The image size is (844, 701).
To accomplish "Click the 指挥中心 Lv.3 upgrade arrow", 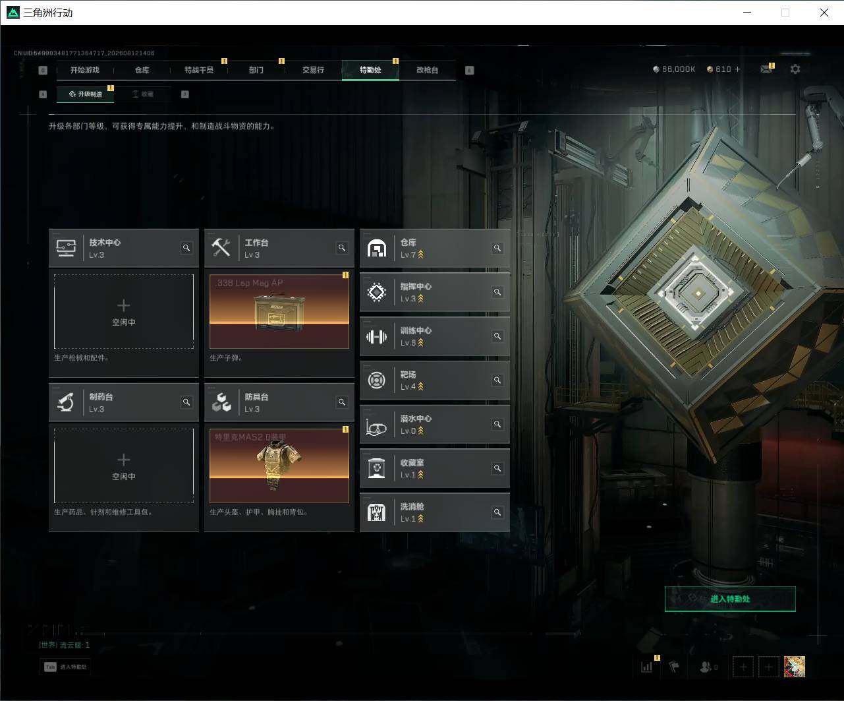I will point(421,299).
